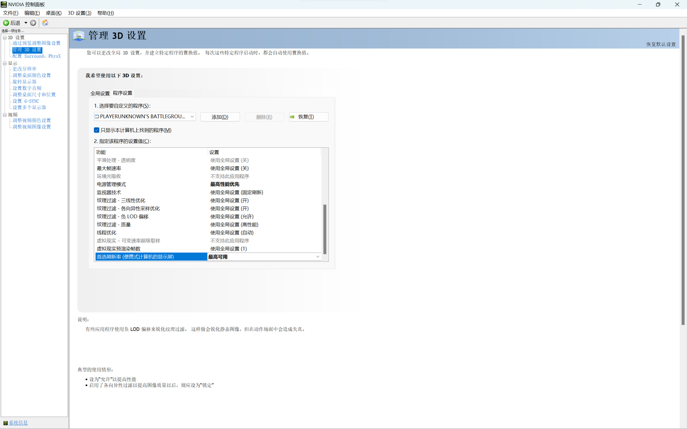
Task: Open the 系统信息 link
Action: [x=18, y=423]
